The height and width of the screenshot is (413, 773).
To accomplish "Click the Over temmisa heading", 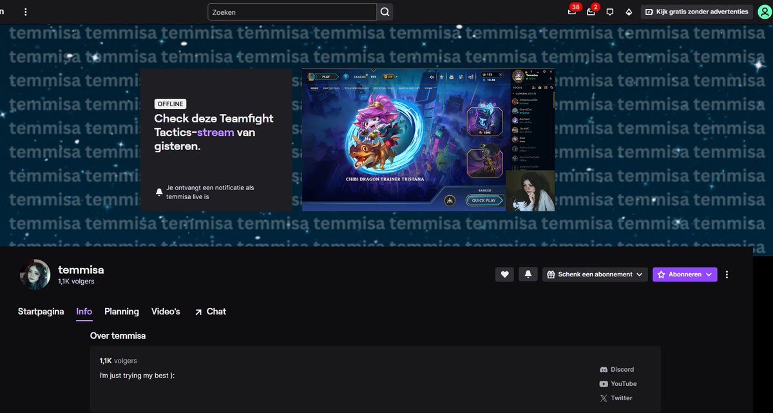I will (118, 336).
